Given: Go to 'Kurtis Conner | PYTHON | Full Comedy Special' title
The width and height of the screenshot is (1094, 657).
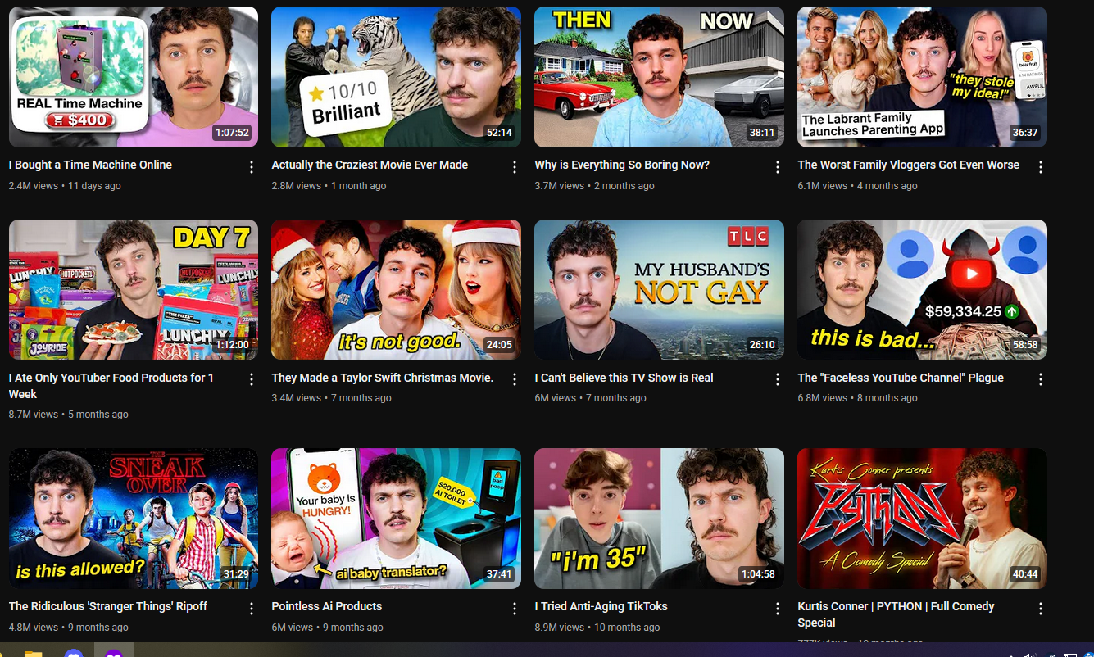Looking at the screenshot, I should coord(896,614).
